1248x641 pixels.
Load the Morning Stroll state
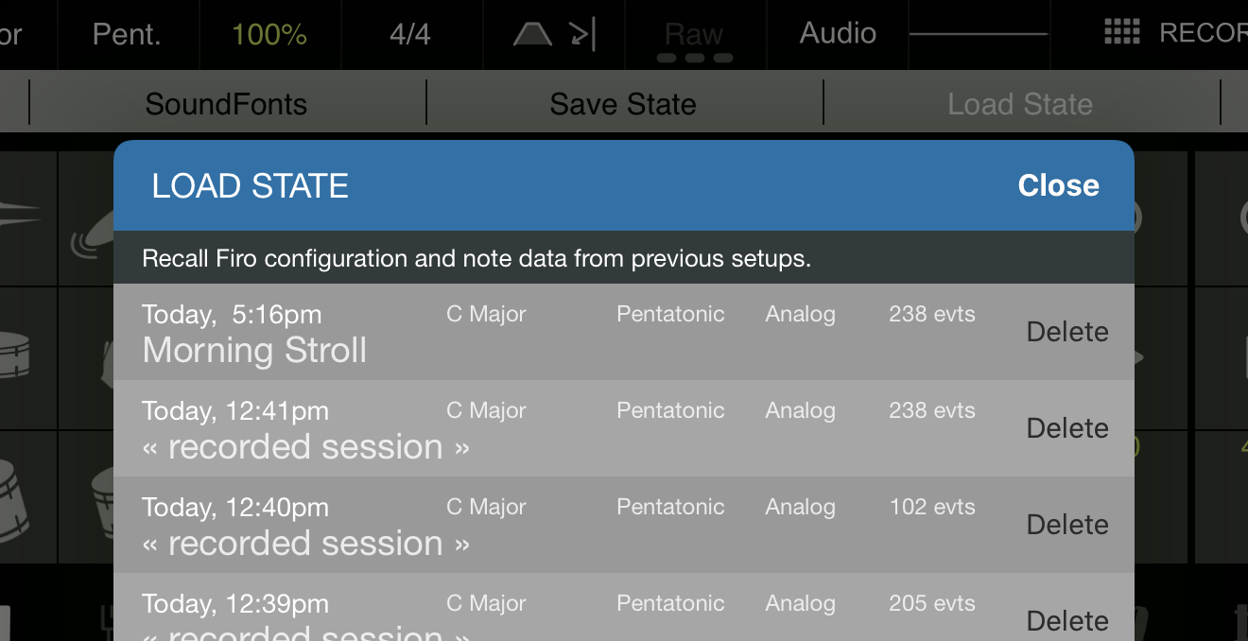pyautogui.click(x=567, y=332)
